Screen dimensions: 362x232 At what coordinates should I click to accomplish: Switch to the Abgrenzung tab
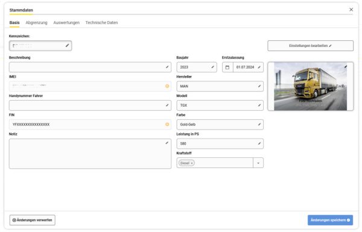tap(36, 23)
